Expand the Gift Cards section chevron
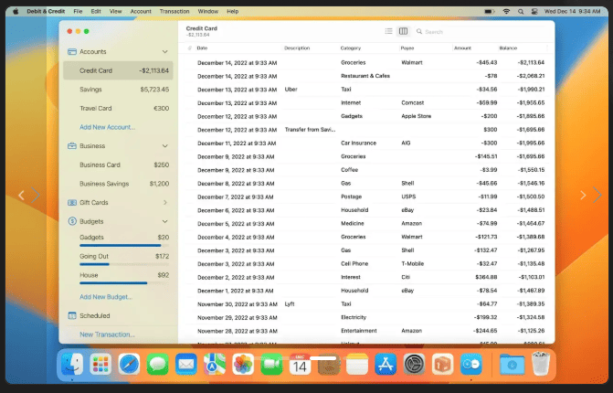The height and width of the screenshot is (393, 613). click(x=165, y=203)
